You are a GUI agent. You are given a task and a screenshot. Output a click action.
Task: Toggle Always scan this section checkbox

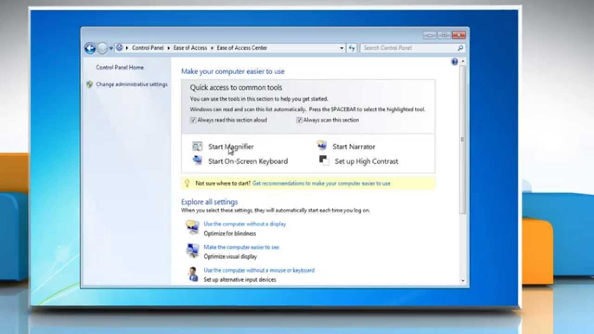tap(299, 120)
